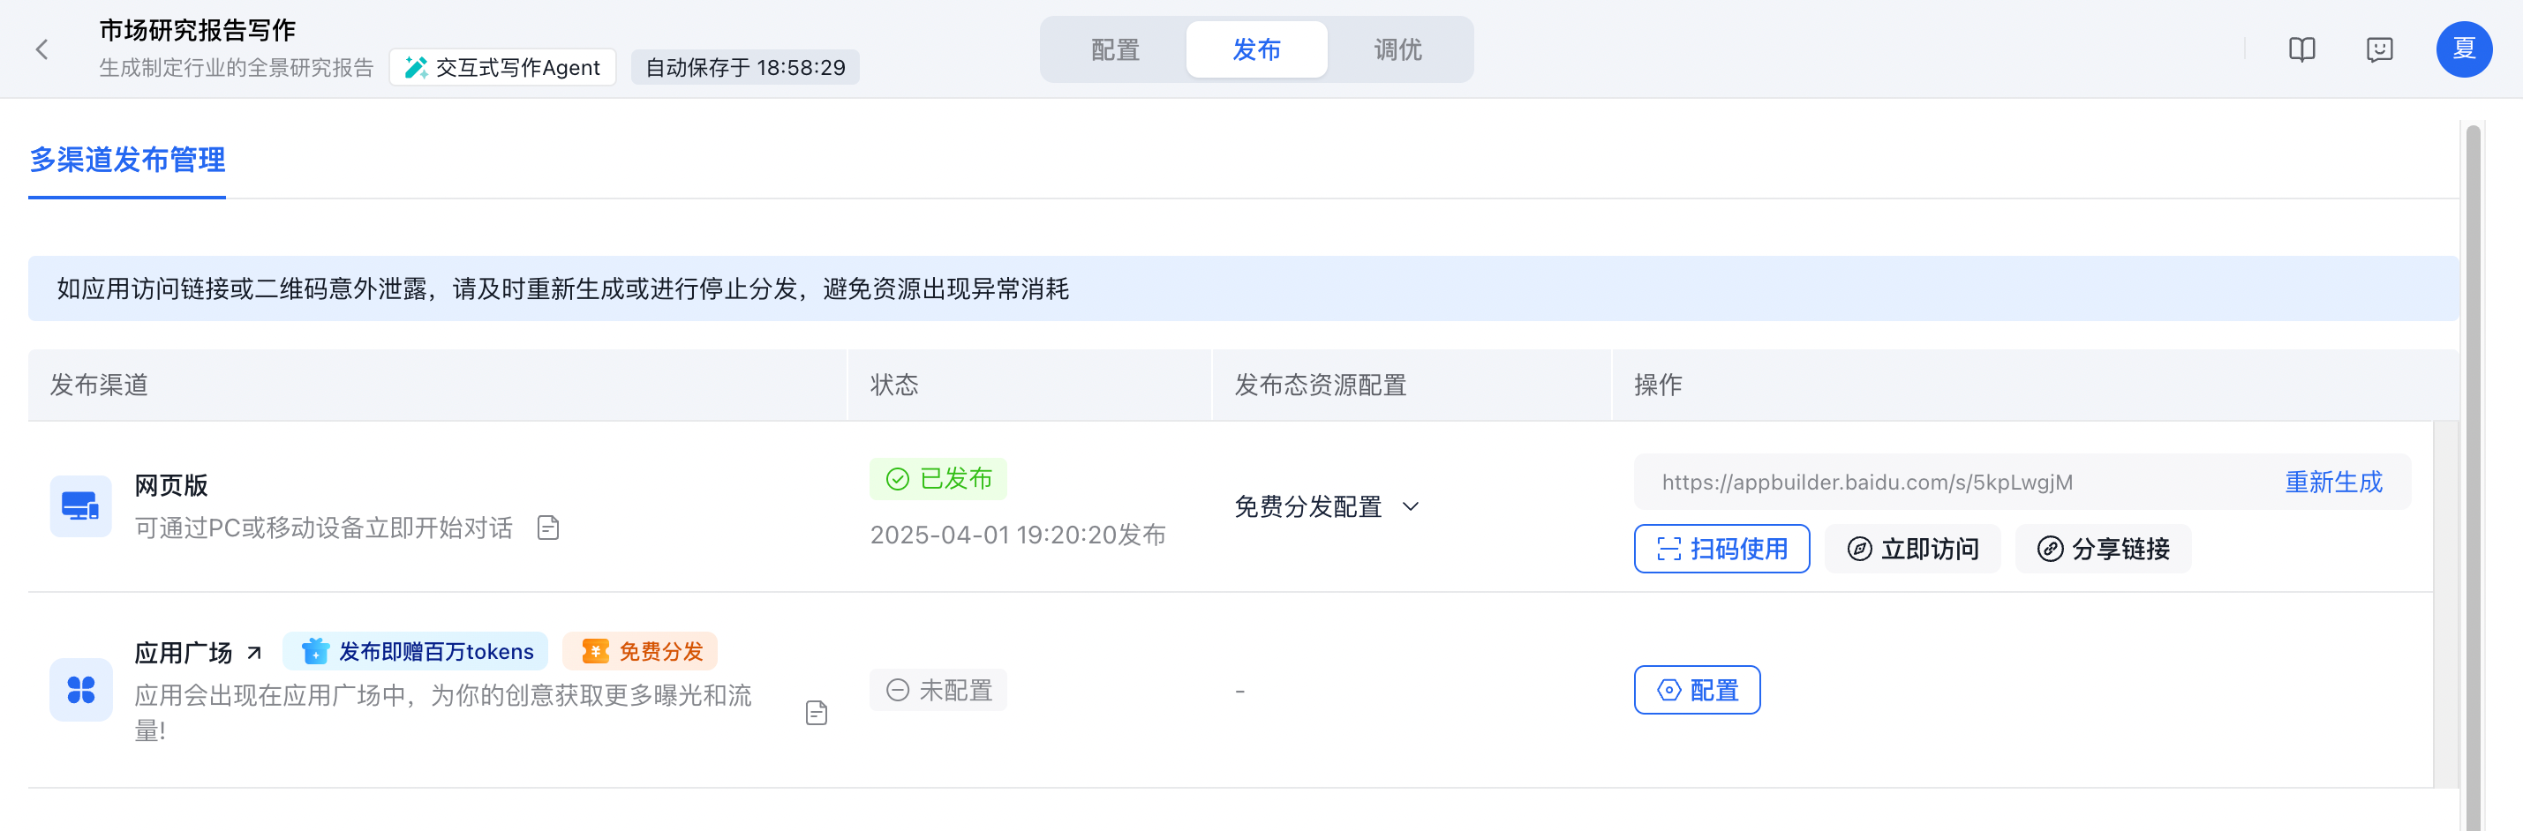Expand the 免费分发配置 dropdown
Viewport: 2523px width, 831px height.
[x=1326, y=506]
